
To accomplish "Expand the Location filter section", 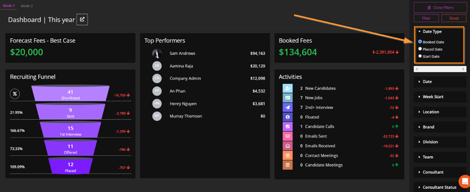I will [x=440, y=112].
